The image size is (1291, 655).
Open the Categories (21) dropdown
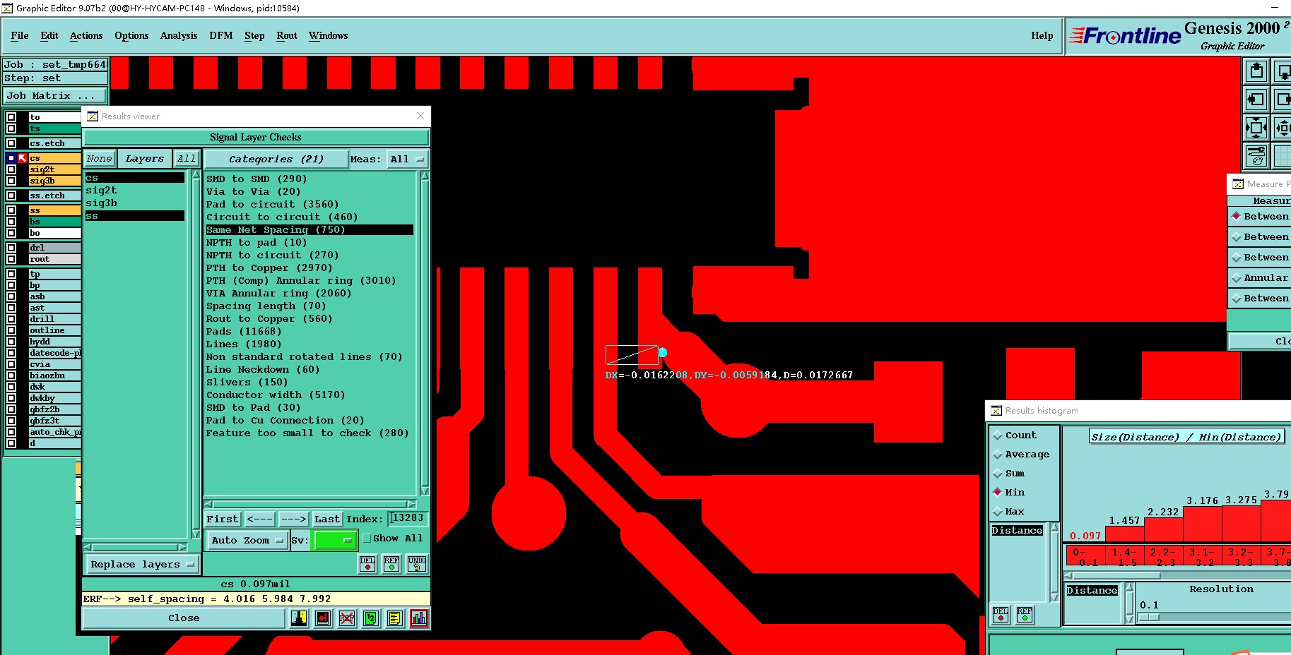(x=276, y=160)
